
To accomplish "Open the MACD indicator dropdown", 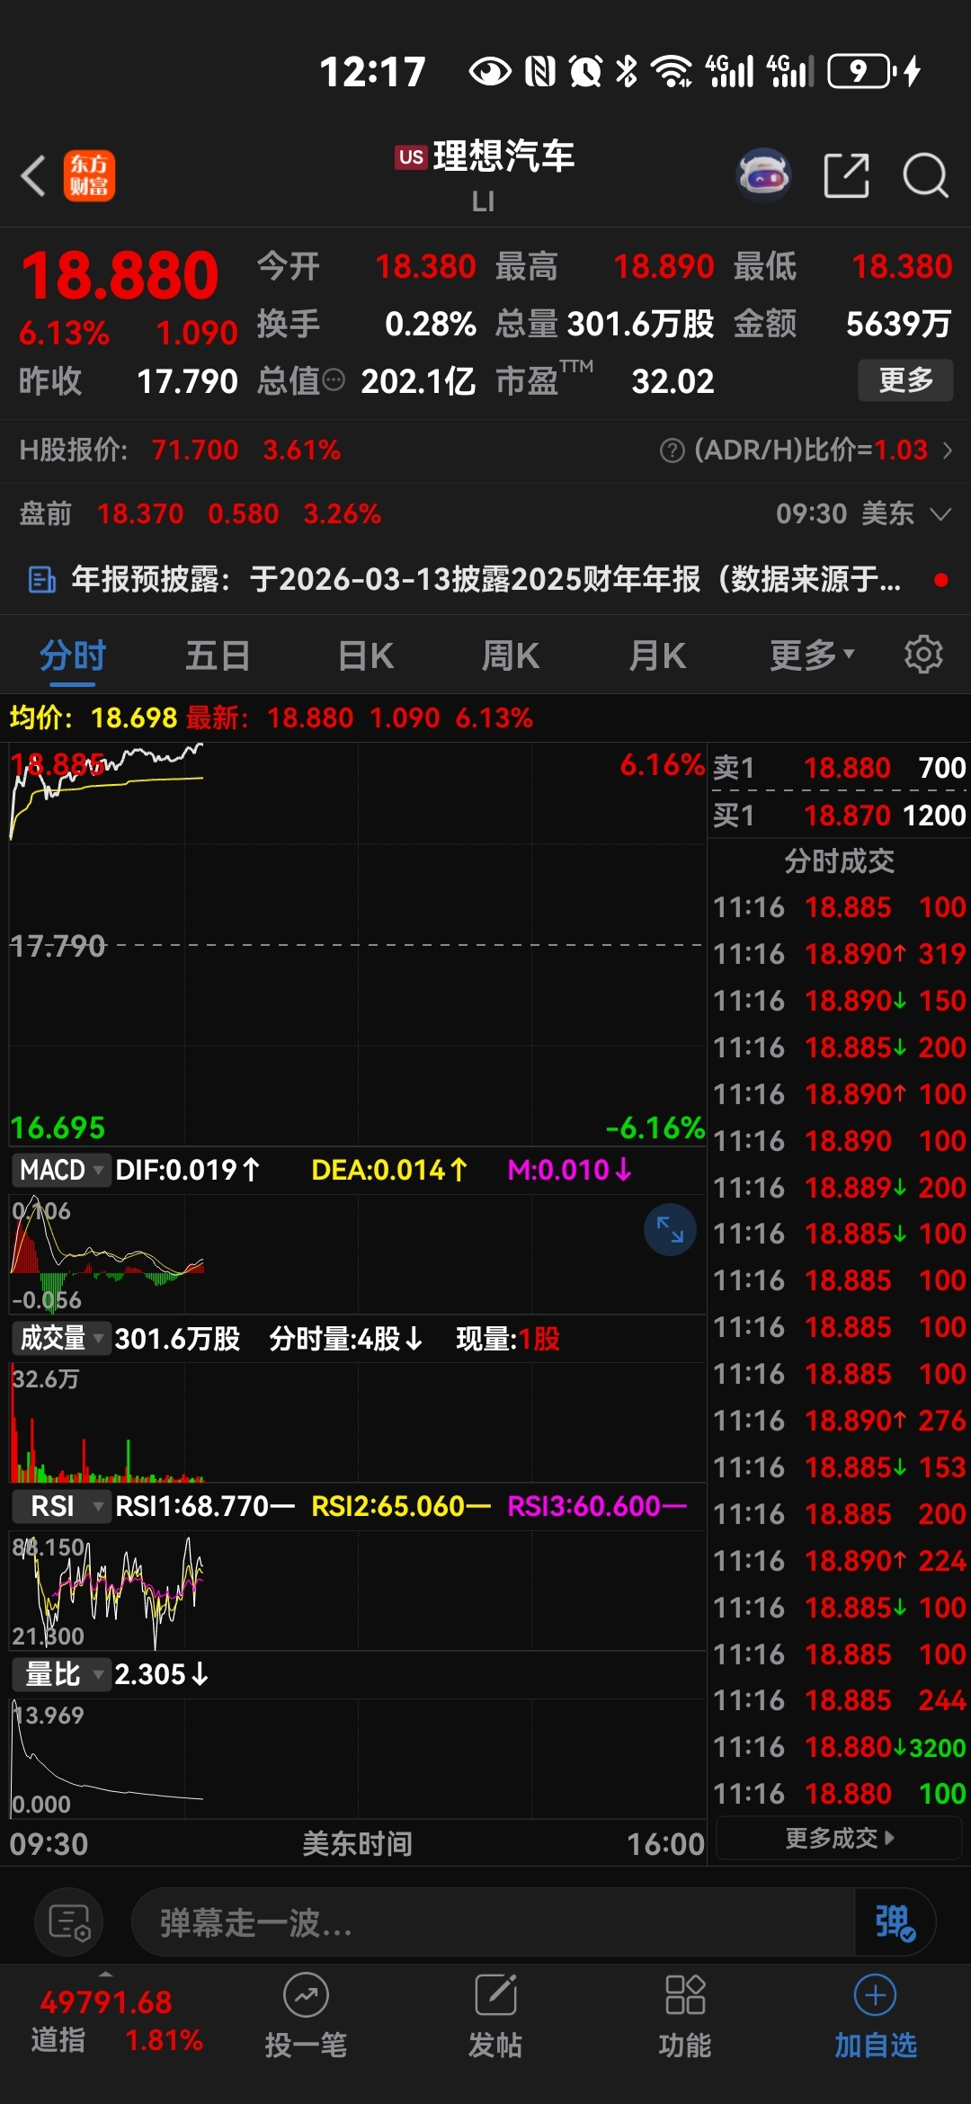I will [61, 1170].
